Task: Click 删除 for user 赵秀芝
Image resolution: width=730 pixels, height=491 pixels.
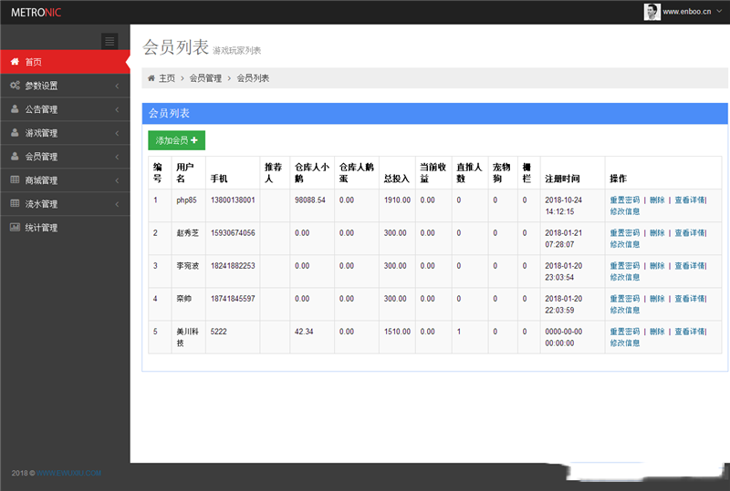Action: [x=657, y=233]
